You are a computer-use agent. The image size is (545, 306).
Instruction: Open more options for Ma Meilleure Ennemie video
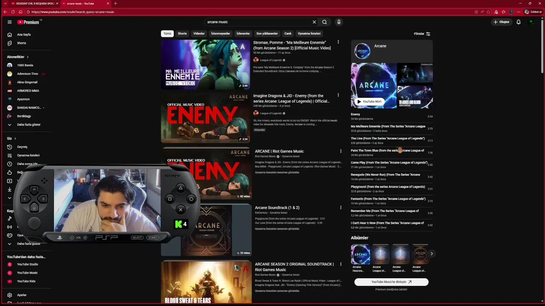tap(338, 42)
